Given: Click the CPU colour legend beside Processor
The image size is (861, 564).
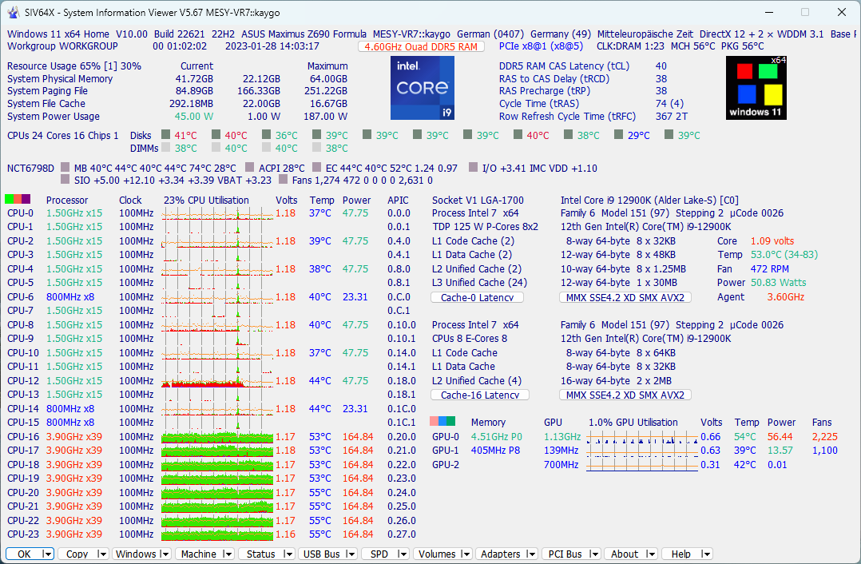Looking at the screenshot, I should (18, 200).
